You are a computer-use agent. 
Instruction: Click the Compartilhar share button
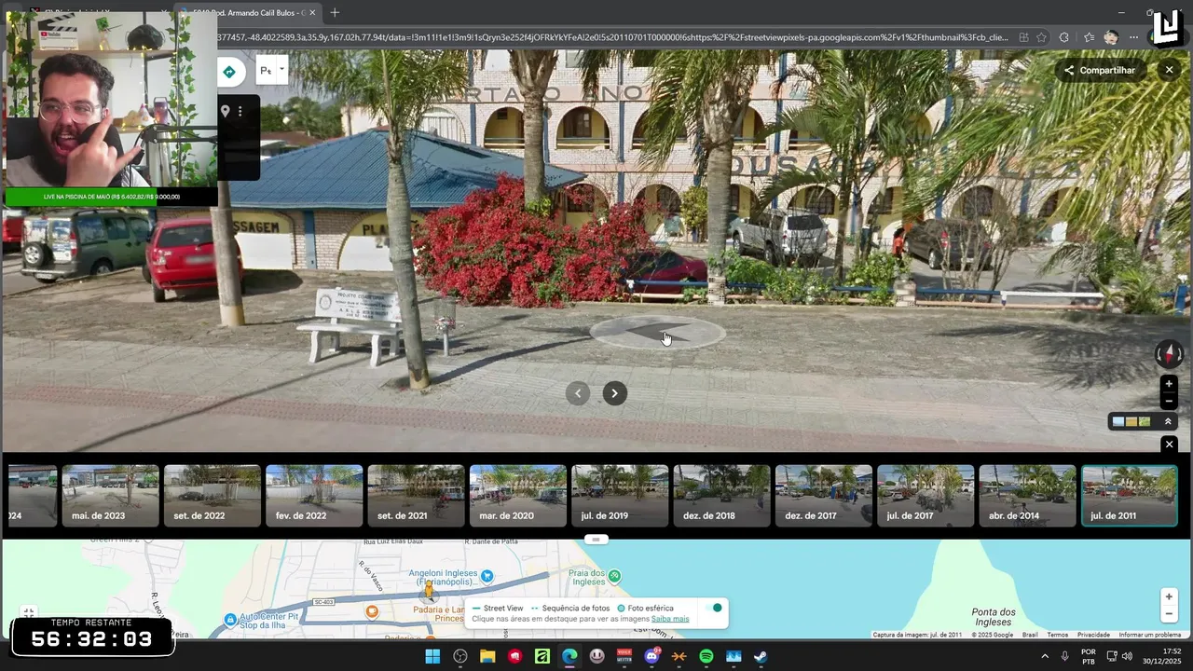coord(1100,70)
